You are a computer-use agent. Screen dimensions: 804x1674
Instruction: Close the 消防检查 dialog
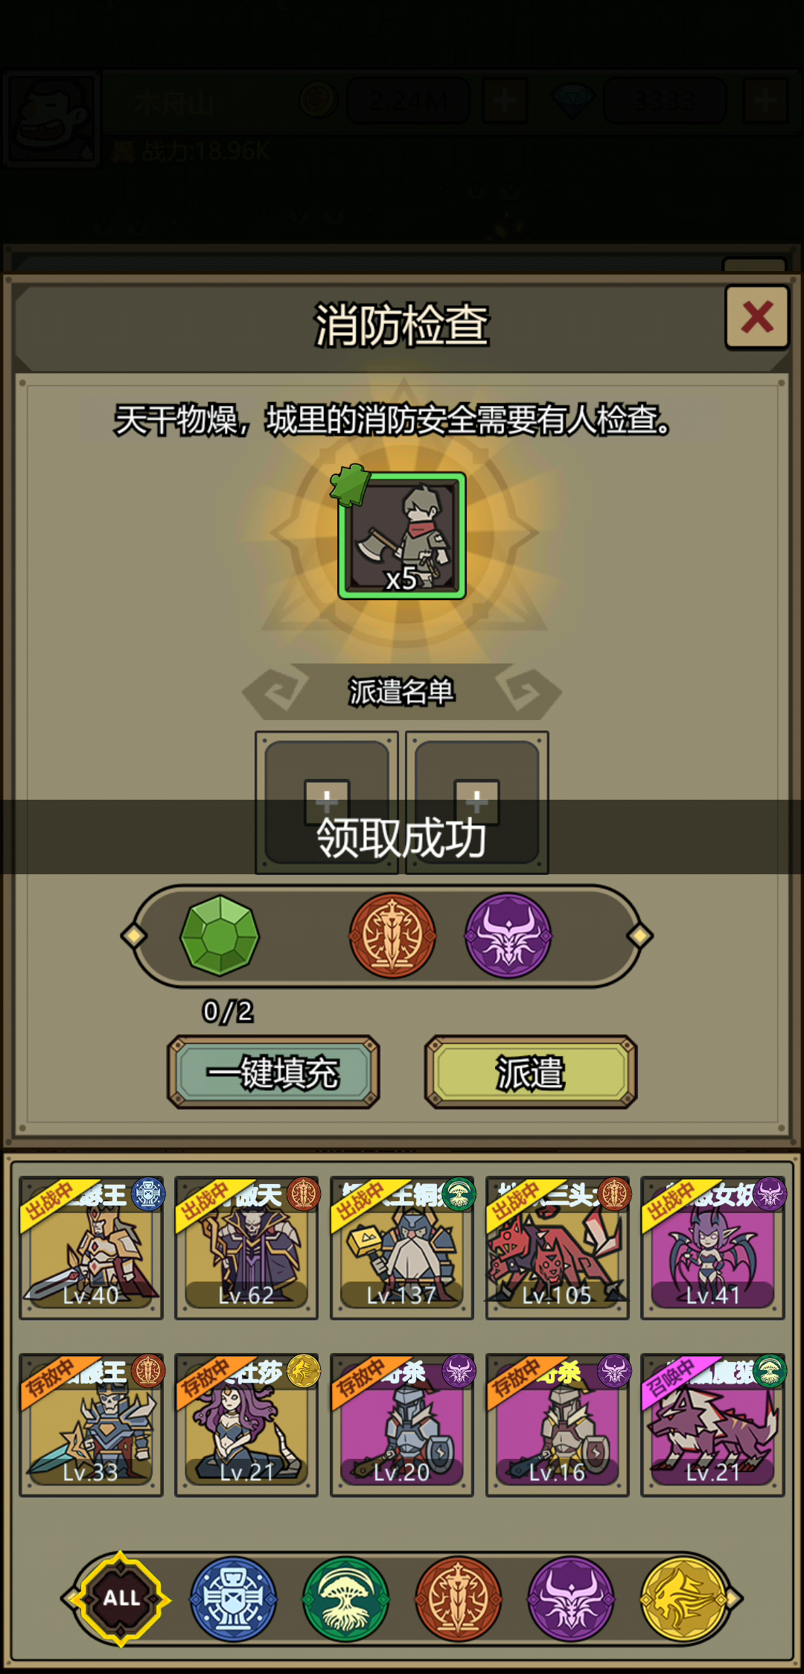coord(757,317)
